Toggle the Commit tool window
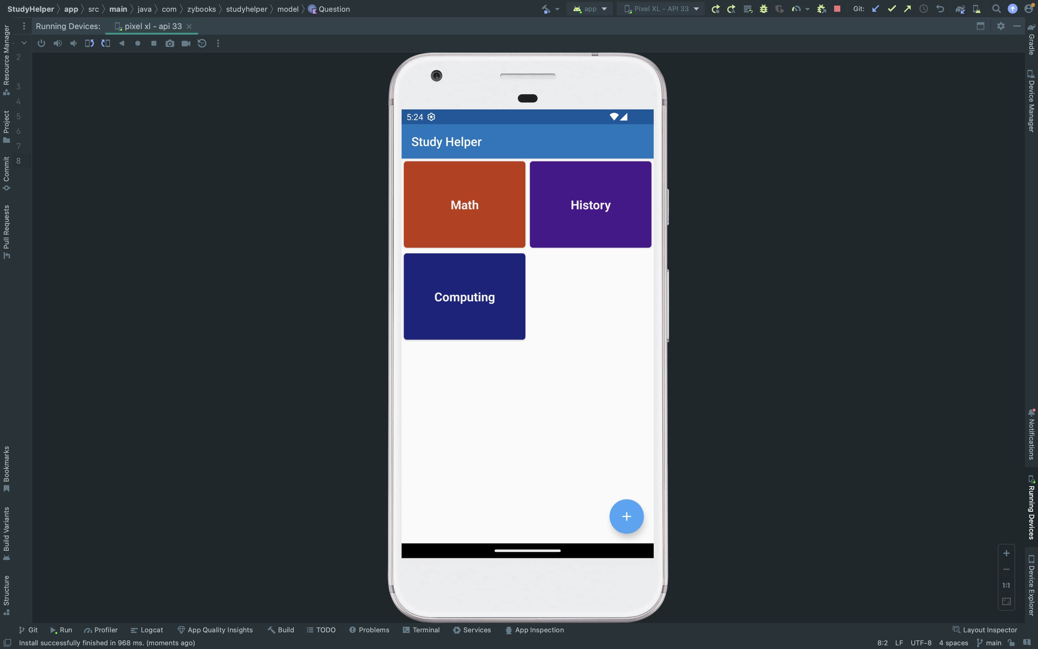 pyautogui.click(x=6, y=174)
